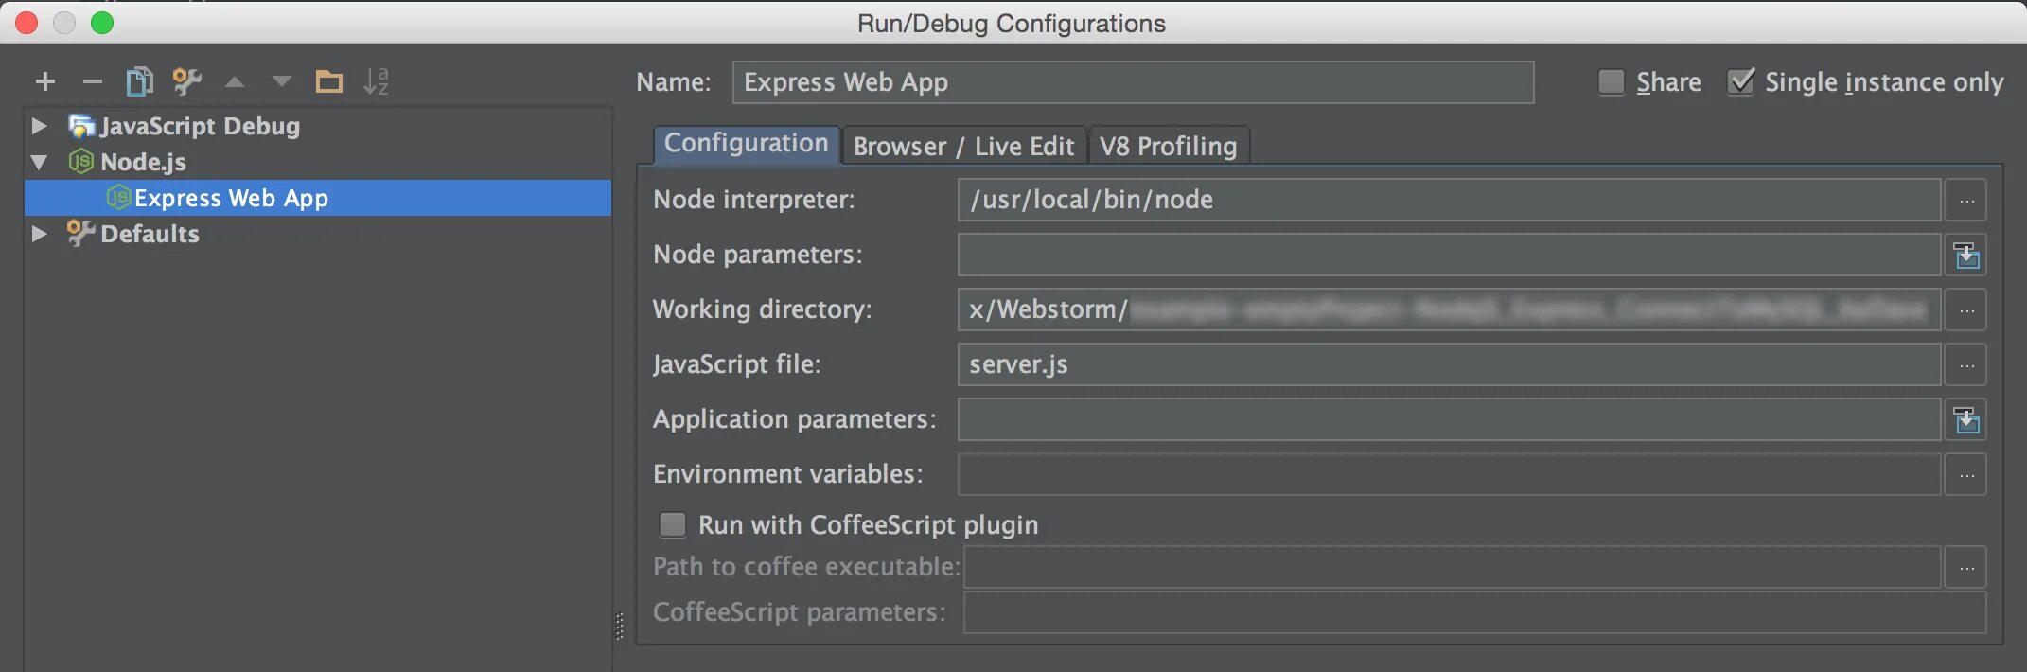Collapse the Node.js tree node
This screenshot has height=672, width=2027.
[x=39, y=162]
